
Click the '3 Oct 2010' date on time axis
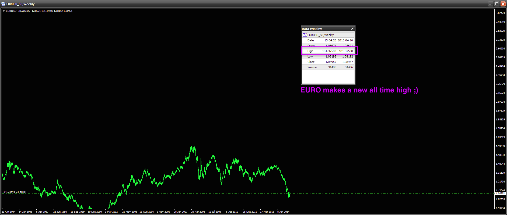232,212
